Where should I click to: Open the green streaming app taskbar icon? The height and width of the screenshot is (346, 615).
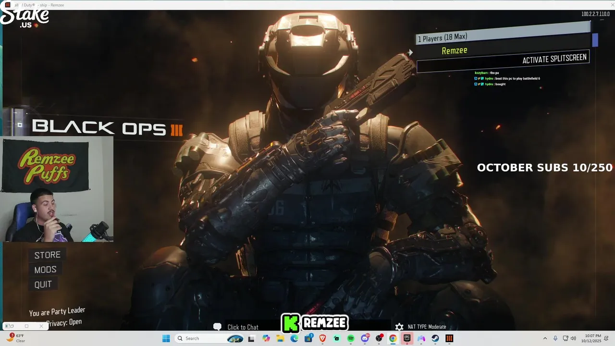(336, 338)
